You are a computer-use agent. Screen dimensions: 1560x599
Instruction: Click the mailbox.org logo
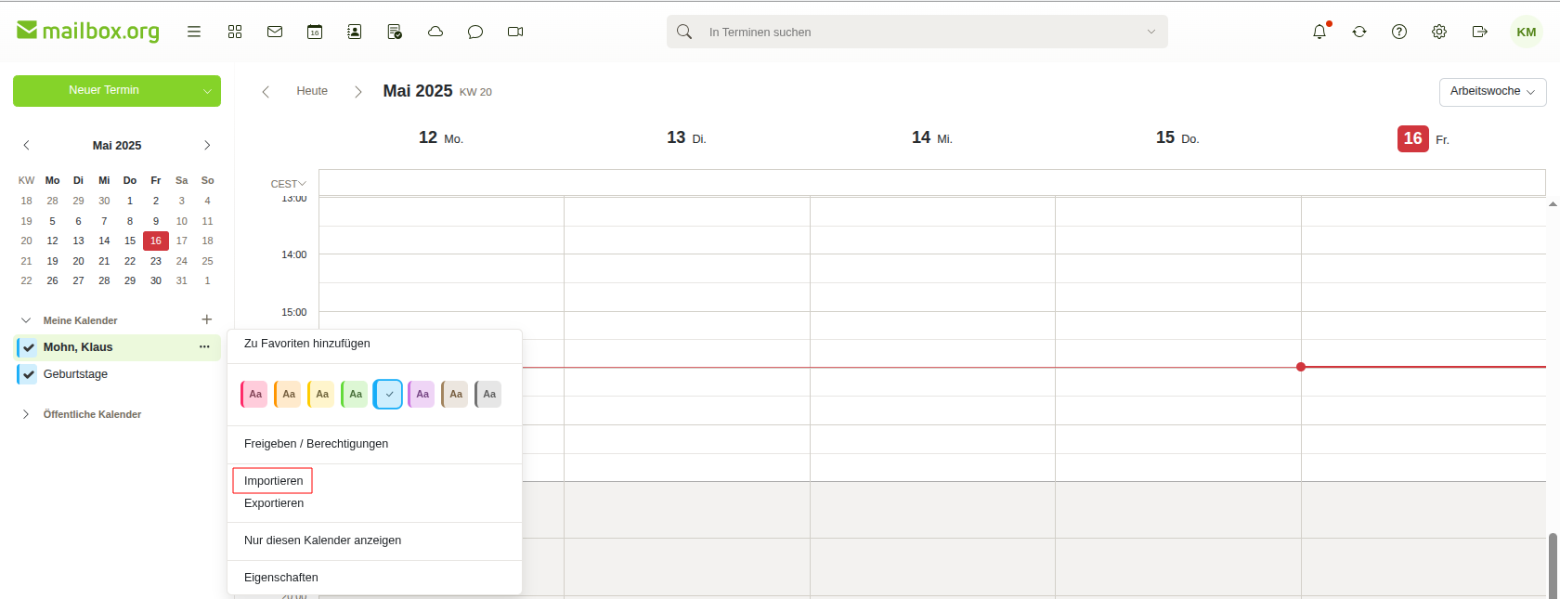click(88, 31)
